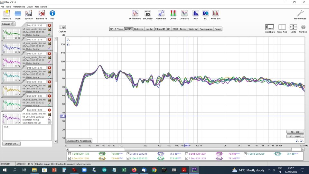Open graph Controls gear icon

303,27
